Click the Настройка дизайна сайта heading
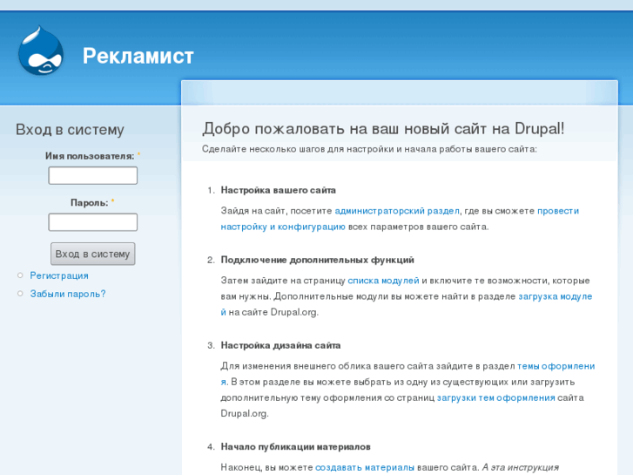This screenshot has width=633, height=475. (x=280, y=346)
